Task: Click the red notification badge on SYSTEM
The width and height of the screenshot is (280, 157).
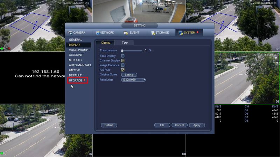Action: [x=197, y=32]
